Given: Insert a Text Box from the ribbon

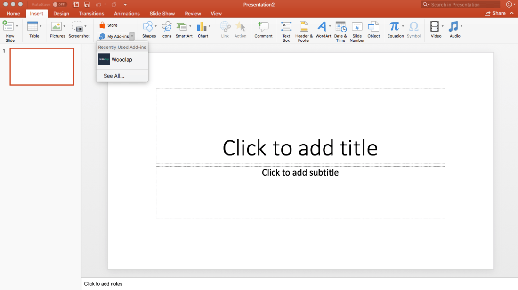Looking at the screenshot, I should [x=286, y=31].
